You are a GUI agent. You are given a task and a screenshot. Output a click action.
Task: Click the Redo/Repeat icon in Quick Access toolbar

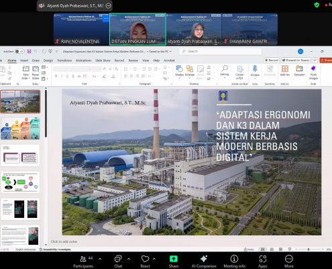(x=44, y=51)
